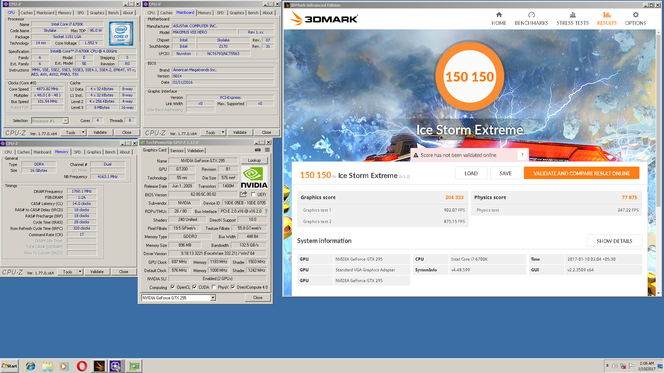Click the Lookup button in GPU-Z
664x373 pixels.
pos(254,160)
